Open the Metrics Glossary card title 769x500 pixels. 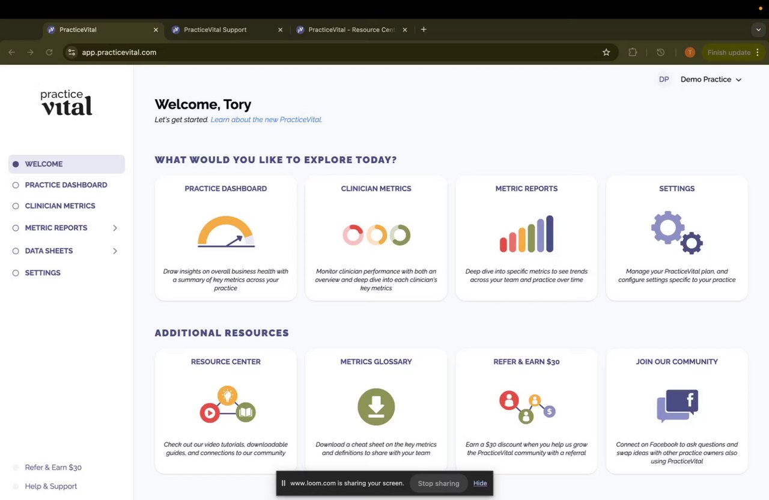tap(376, 362)
